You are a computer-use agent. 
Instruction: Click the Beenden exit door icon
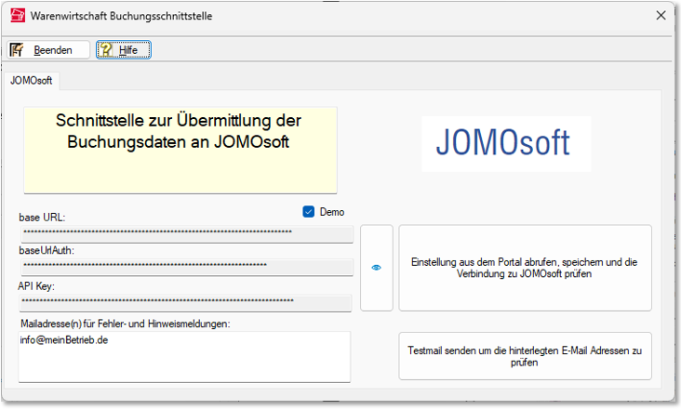17,50
